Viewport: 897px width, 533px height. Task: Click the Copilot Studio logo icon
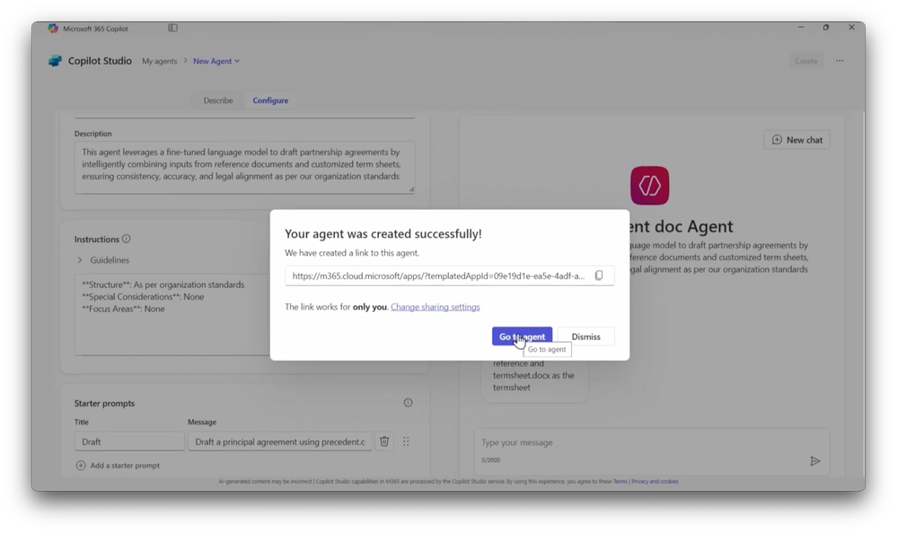55,61
